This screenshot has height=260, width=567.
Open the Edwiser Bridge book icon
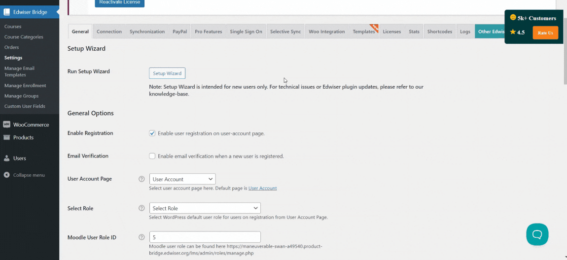point(7,12)
